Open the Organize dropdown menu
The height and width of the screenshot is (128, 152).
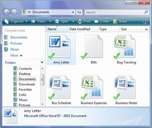tap(16, 21)
